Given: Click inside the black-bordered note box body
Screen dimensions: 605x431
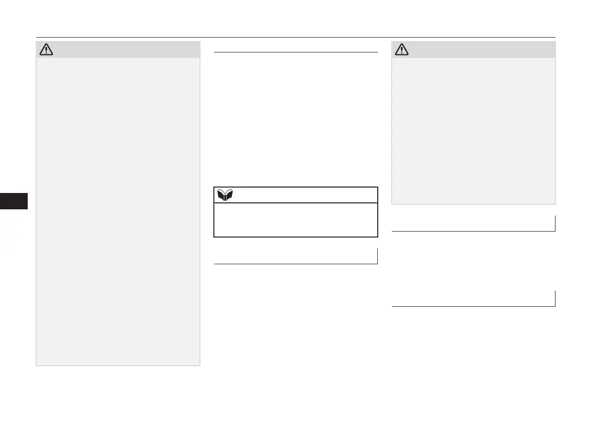Looking at the screenshot, I should click(x=296, y=220).
